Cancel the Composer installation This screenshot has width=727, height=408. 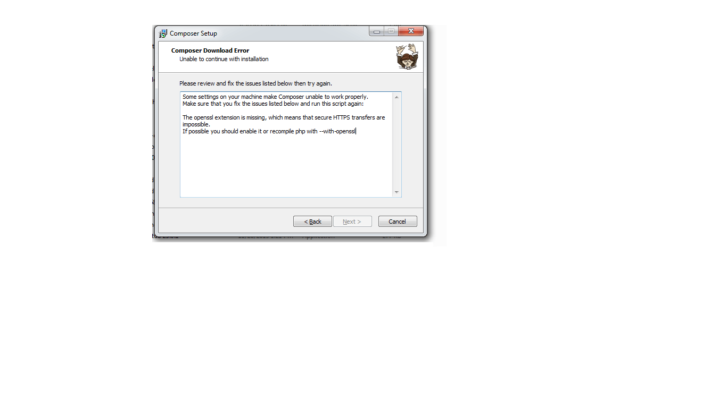[x=398, y=222]
